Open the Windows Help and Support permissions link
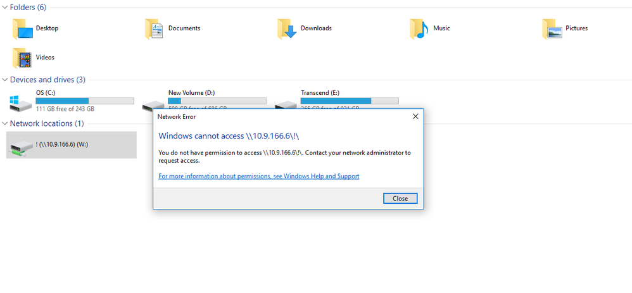 (259, 176)
